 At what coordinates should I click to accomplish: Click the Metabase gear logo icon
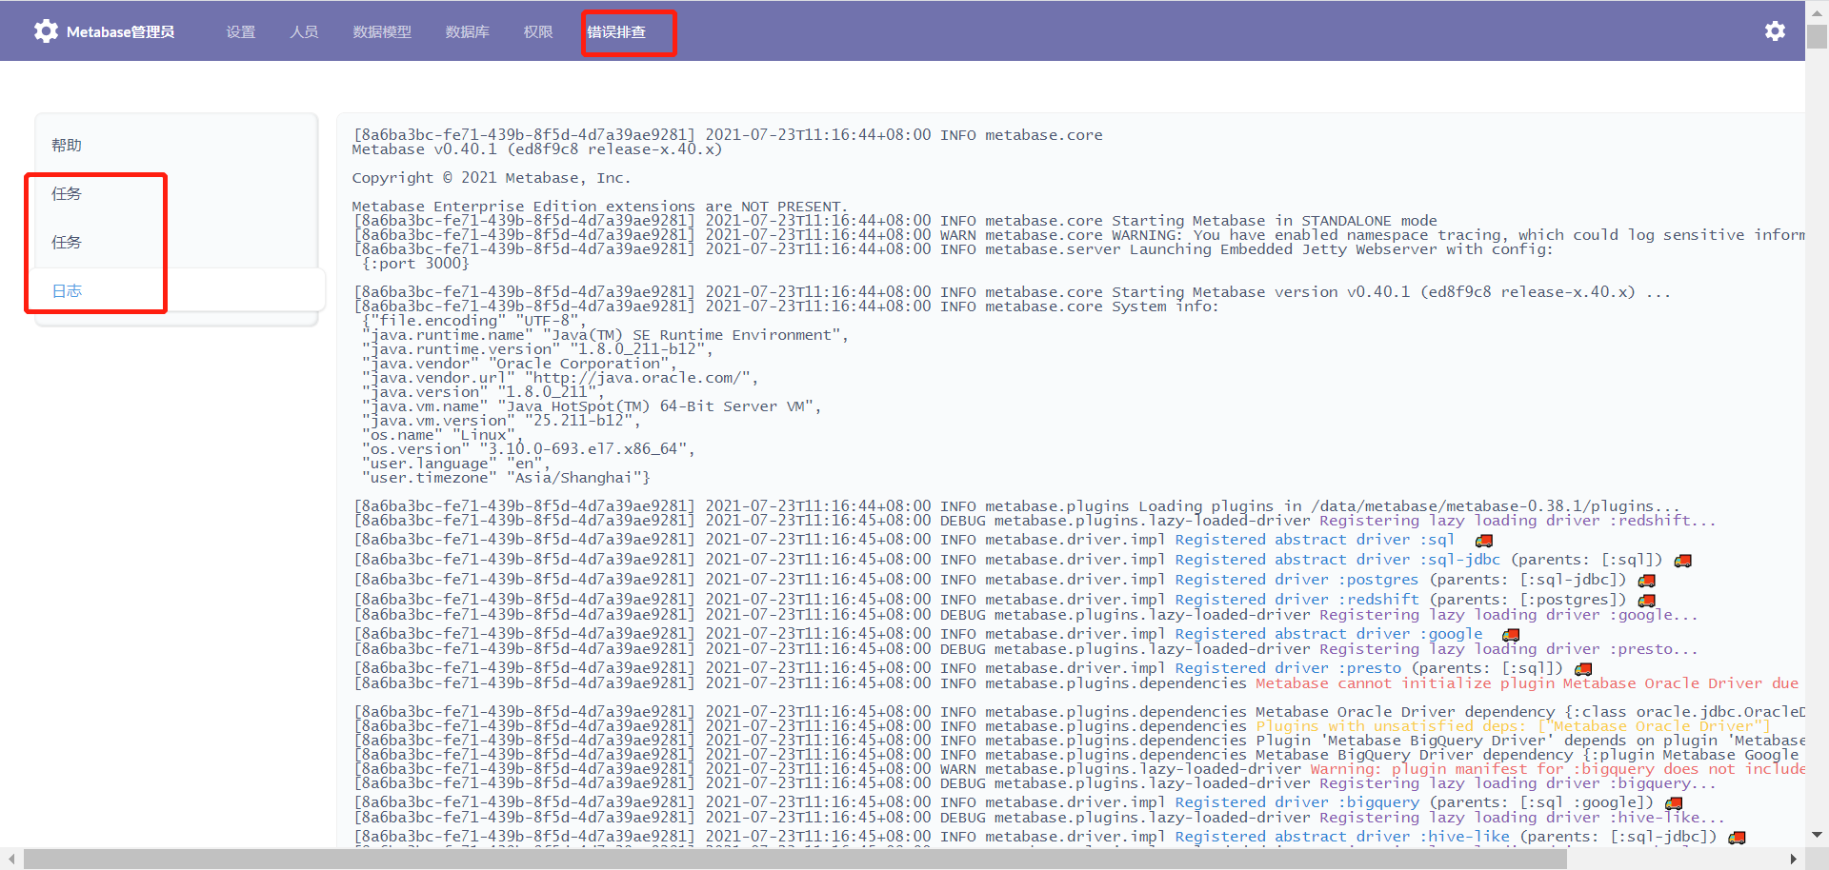tap(46, 31)
